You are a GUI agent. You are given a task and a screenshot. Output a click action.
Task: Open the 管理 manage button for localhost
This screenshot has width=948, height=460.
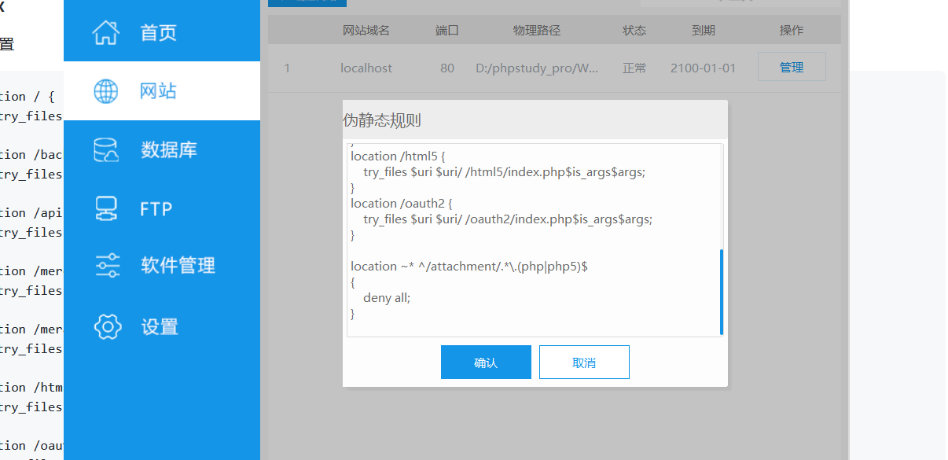click(x=792, y=66)
